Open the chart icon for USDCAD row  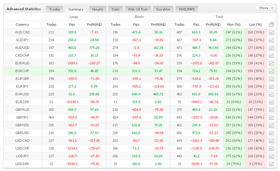pos(271,141)
